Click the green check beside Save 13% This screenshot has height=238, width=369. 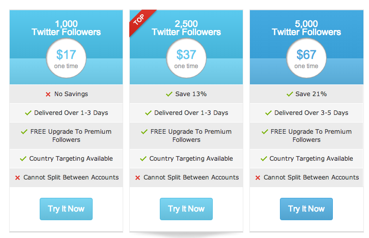pyautogui.click(x=169, y=94)
